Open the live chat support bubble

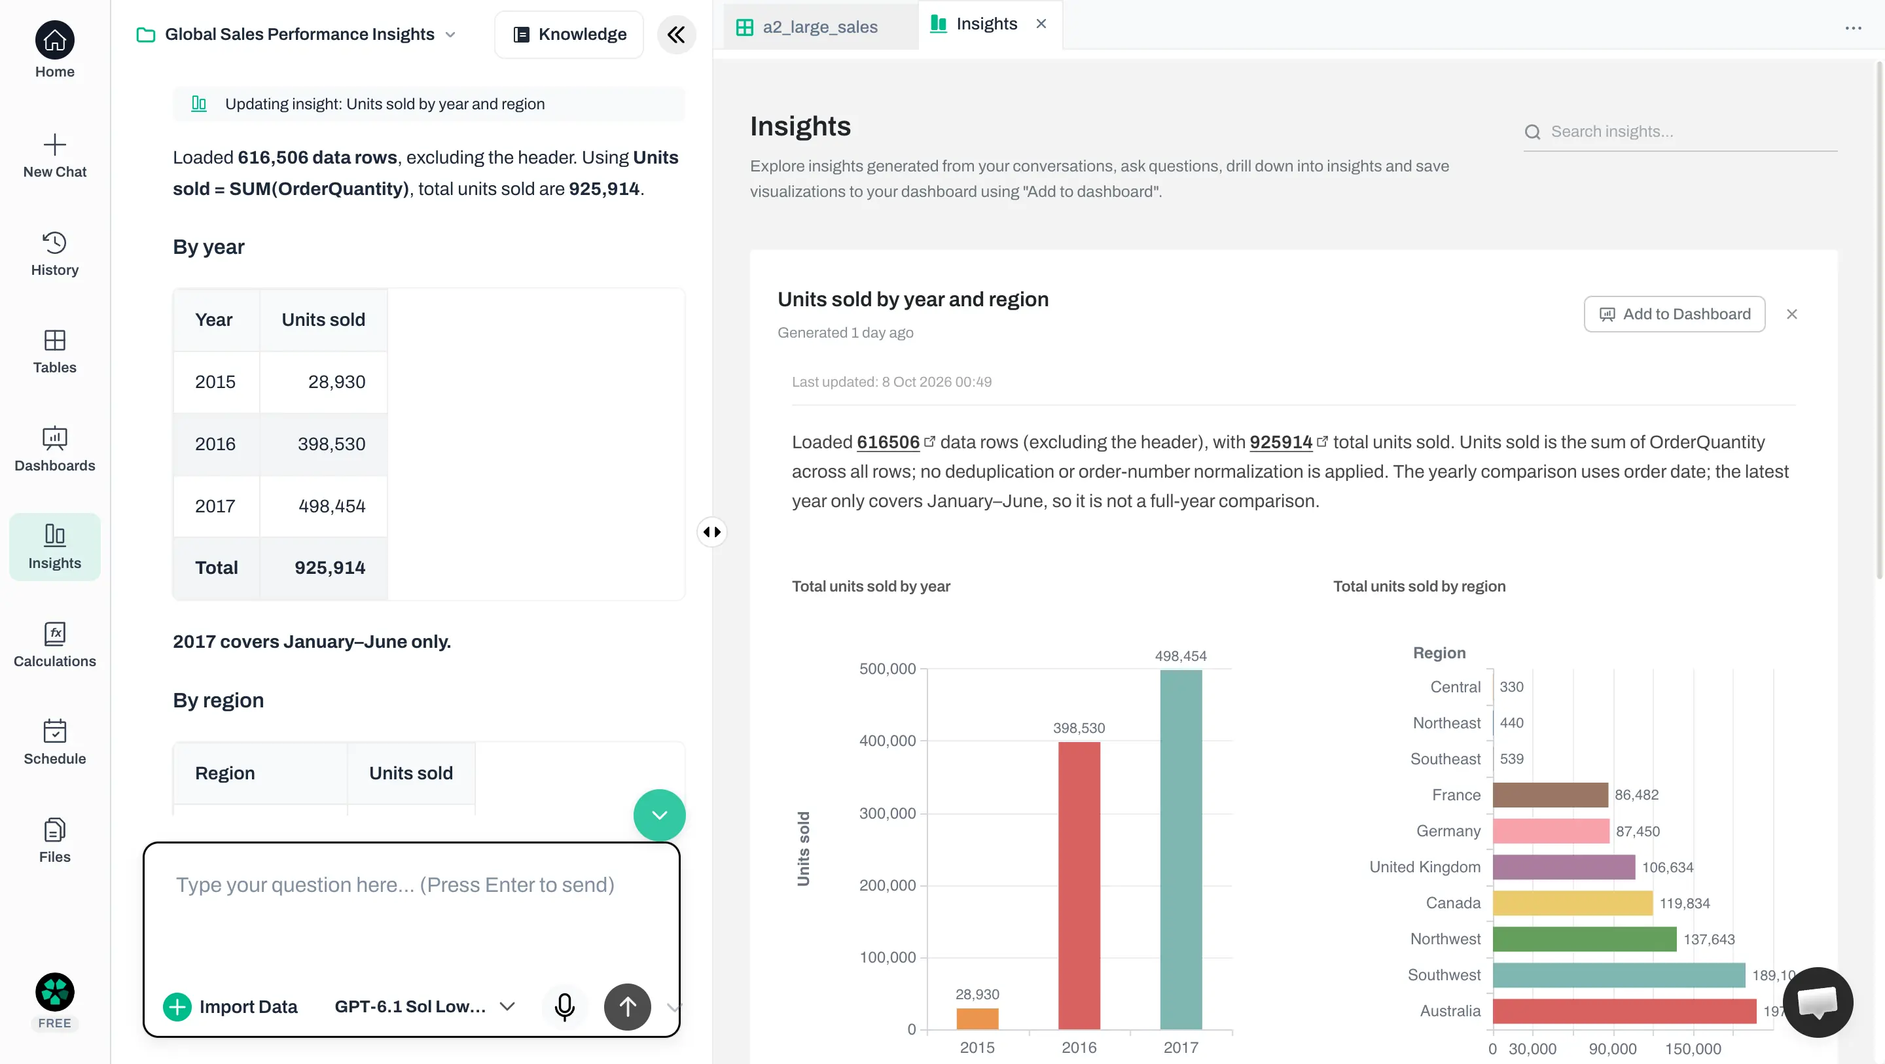click(x=1818, y=1002)
